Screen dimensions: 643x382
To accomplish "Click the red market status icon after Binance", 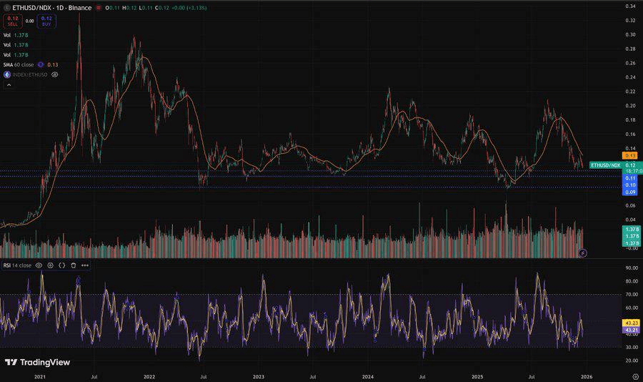I will point(99,8).
